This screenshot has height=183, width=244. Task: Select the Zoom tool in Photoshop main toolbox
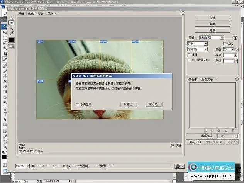point(5,147)
